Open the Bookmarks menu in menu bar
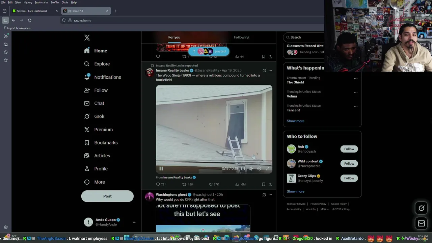The width and height of the screenshot is (432, 243). pyautogui.click(x=42, y=2)
